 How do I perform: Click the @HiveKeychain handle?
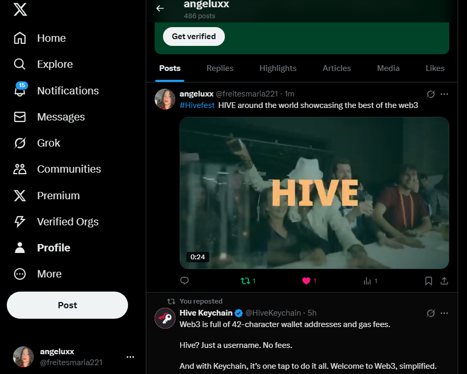(273, 313)
